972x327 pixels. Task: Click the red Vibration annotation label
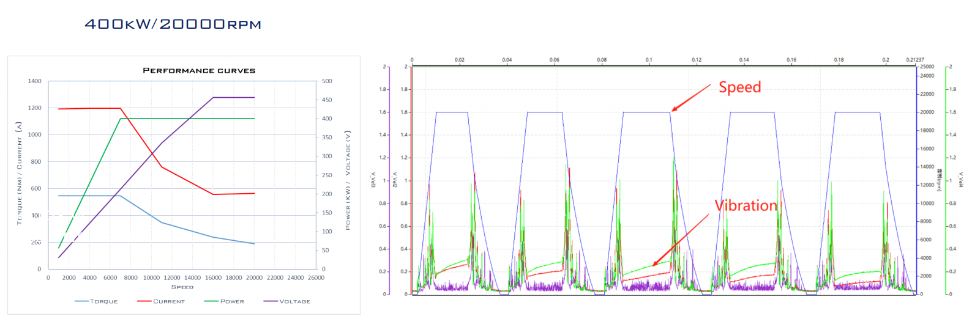[x=746, y=205]
